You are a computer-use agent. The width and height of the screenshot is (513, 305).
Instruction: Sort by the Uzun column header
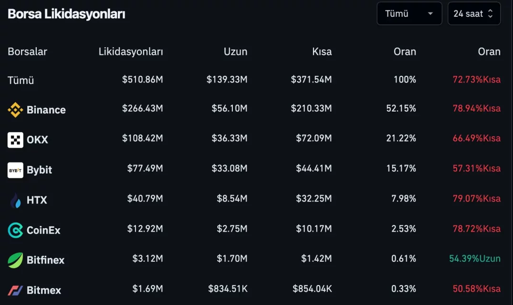[235, 51]
